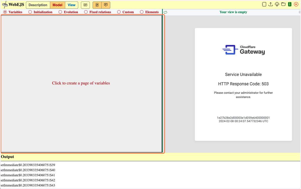Click the contact your administrator message
This screenshot has width=301, height=189.
point(243,95)
